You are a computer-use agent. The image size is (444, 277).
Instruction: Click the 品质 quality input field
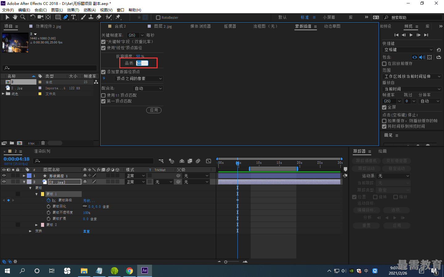coord(142,63)
